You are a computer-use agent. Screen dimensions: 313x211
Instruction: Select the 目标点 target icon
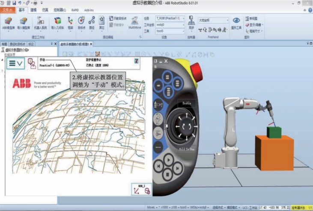click(81, 22)
